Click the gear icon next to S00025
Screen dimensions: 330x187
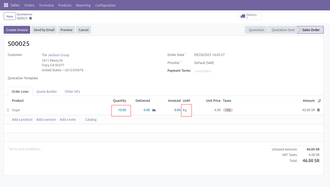31,18
